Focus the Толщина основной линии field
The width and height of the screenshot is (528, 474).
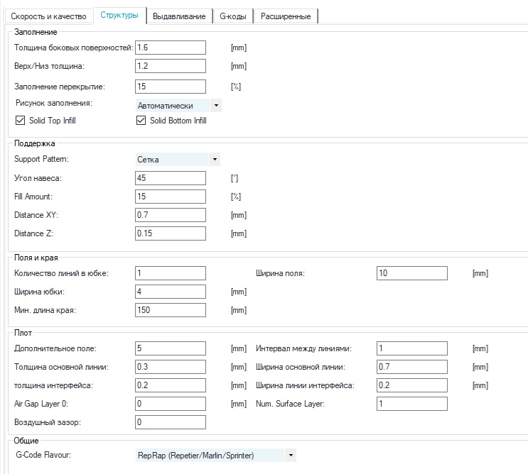pyautogui.click(x=171, y=367)
